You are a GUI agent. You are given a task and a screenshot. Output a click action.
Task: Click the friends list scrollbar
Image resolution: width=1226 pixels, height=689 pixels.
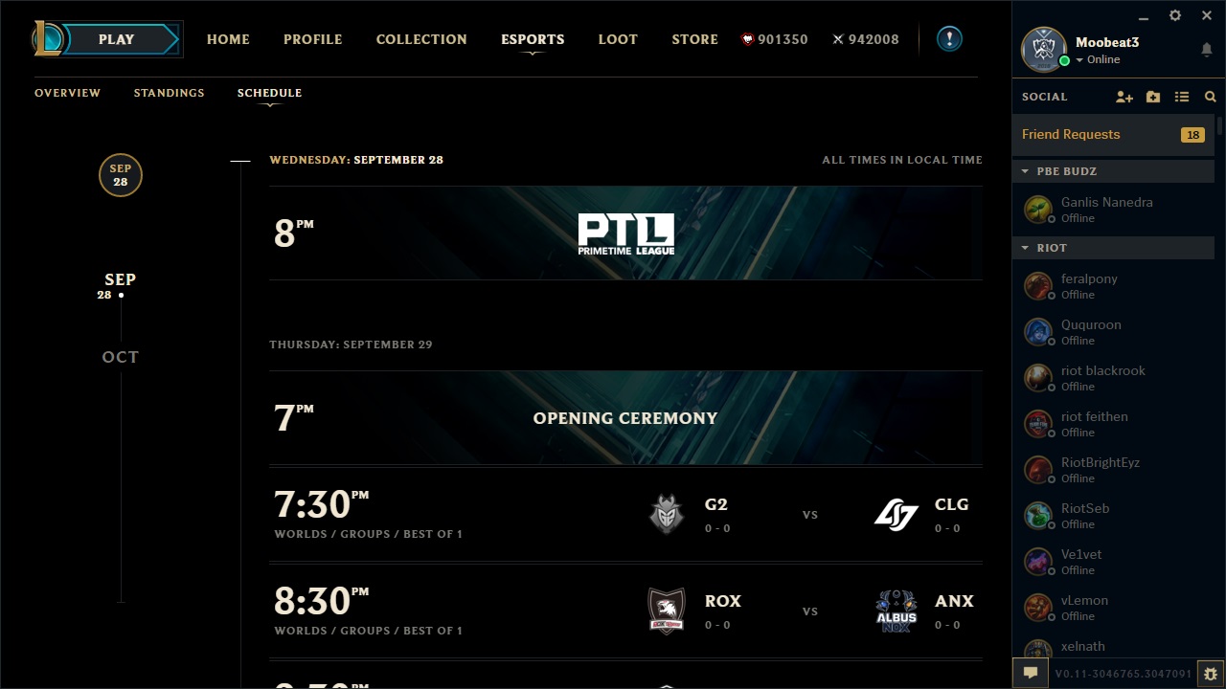coord(1220,125)
